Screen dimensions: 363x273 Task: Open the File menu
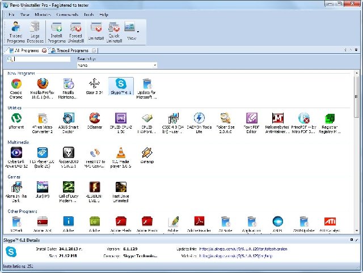pyautogui.click(x=11, y=15)
